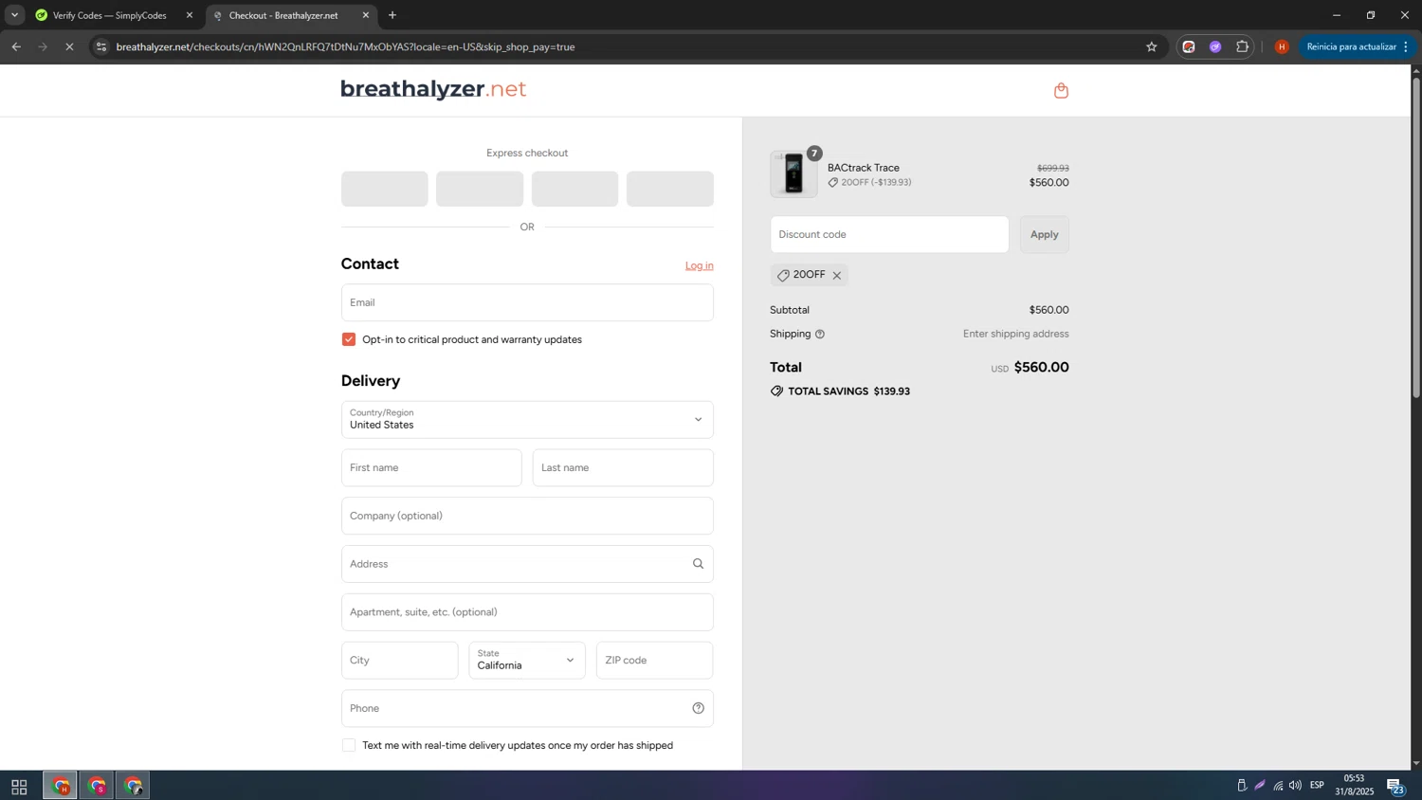Screen dimensions: 1422x800
Task: Click the feather pen icon in the system tray
Action: point(1260,785)
